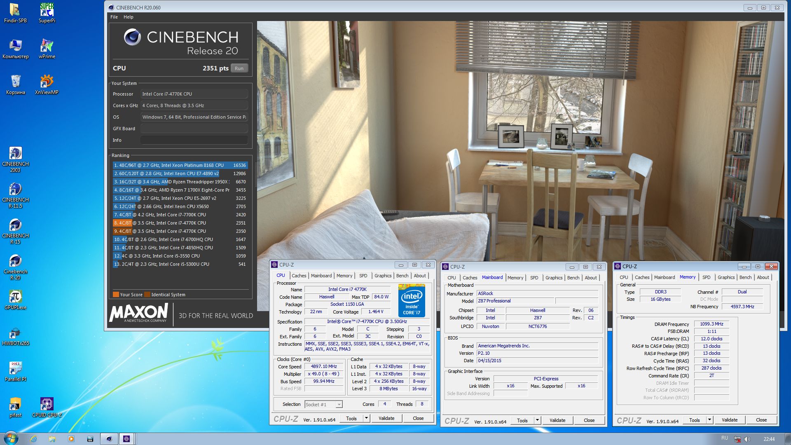The width and height of the screenshot is (791, 445).
Task: Click Tools button in left CPU-Z window
Action: click(x=351, y=418)
